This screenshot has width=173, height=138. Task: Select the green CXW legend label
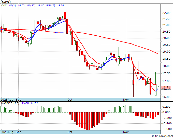coord(4,6)
